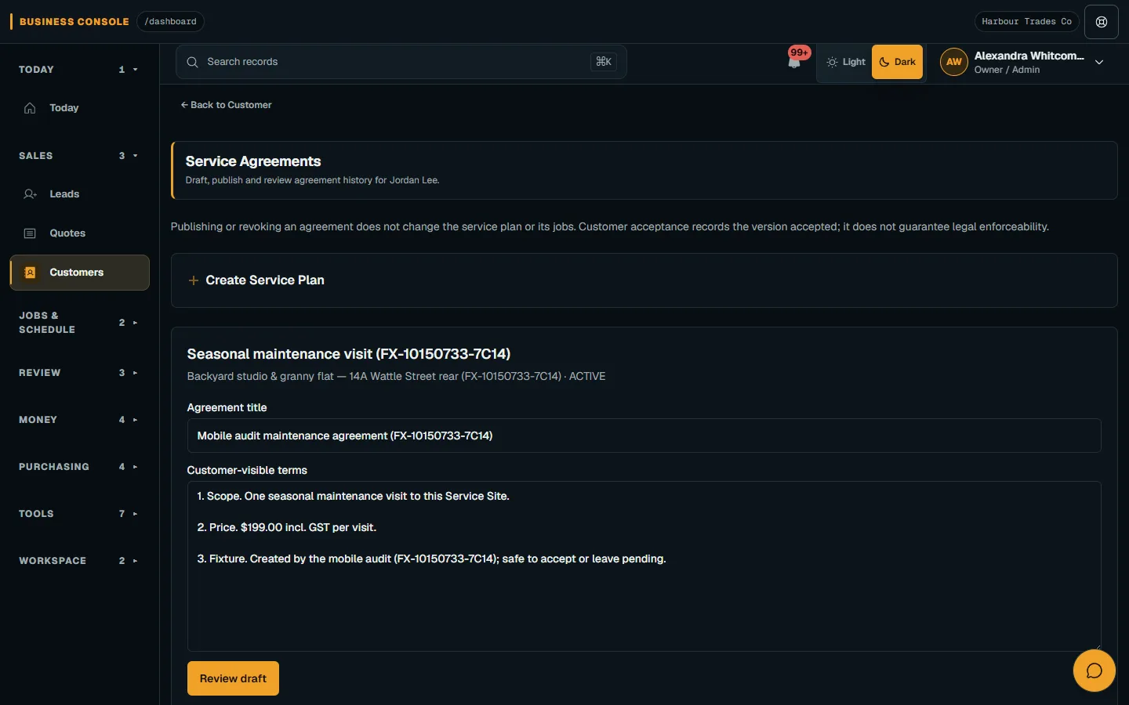This screenshot has width=1129, height=705.
Task: Click the AW user avatar
Action: point(953,62)
